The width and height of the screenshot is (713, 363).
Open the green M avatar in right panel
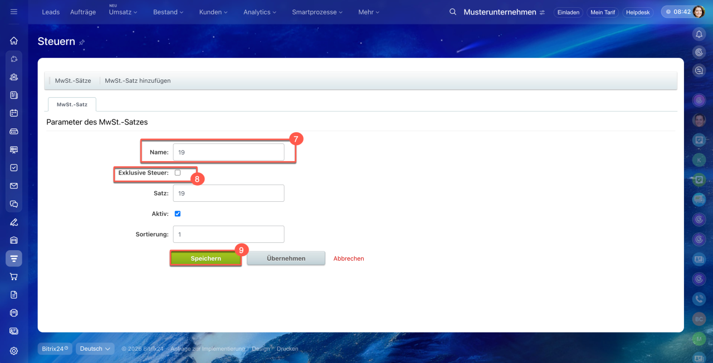click(699, 339)
